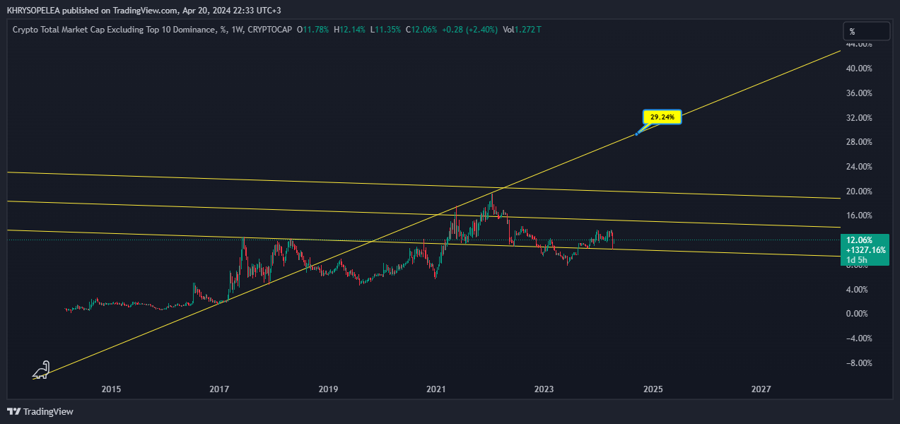Screen dimensions: 900x424
Task: Click the −4.00% price axis label
Action: (x=859, y=338)
